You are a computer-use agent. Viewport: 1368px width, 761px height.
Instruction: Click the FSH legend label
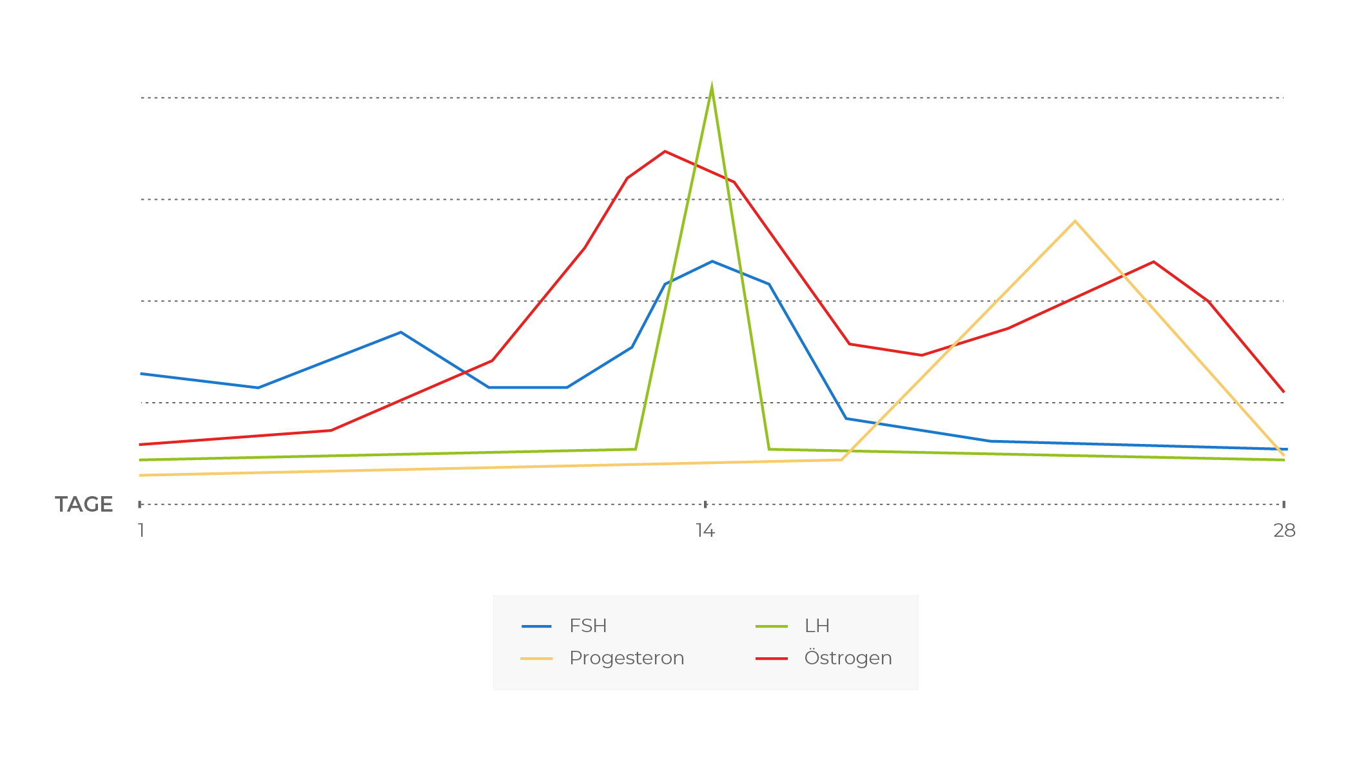click(x=588, y=626)
